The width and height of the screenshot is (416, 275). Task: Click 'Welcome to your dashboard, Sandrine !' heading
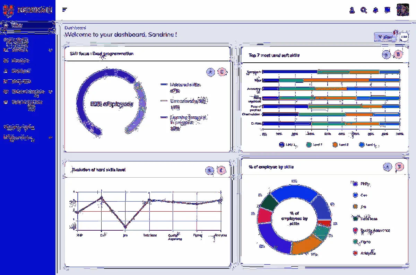[121, 35]
